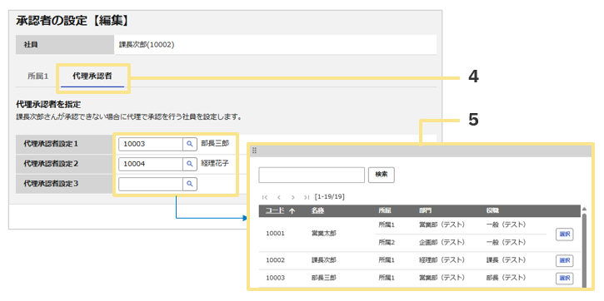Click the 経理部（テスト） department cell

(x=442, y=260)
